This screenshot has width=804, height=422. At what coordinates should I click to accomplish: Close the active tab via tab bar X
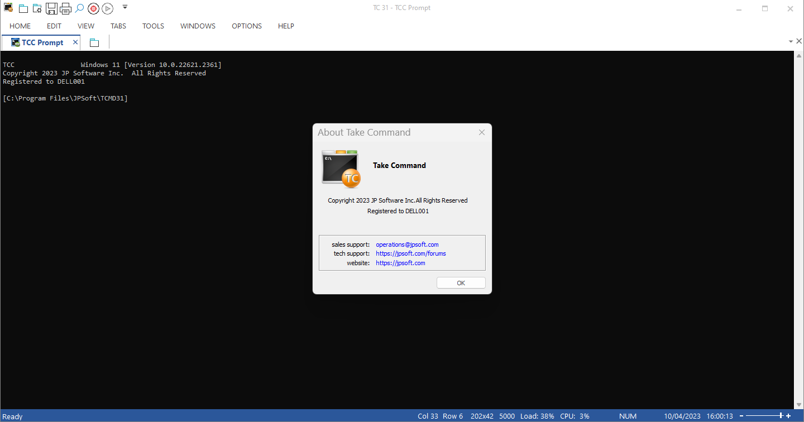799,42
